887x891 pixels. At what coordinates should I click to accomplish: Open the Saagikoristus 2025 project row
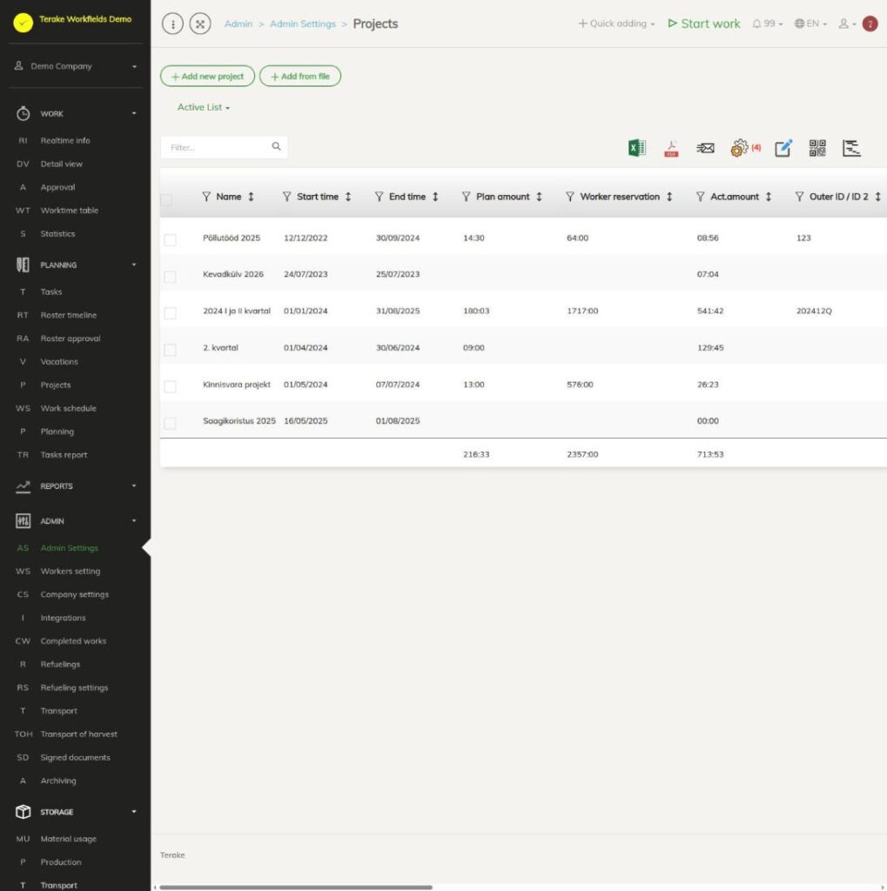(x=523, y=421)
